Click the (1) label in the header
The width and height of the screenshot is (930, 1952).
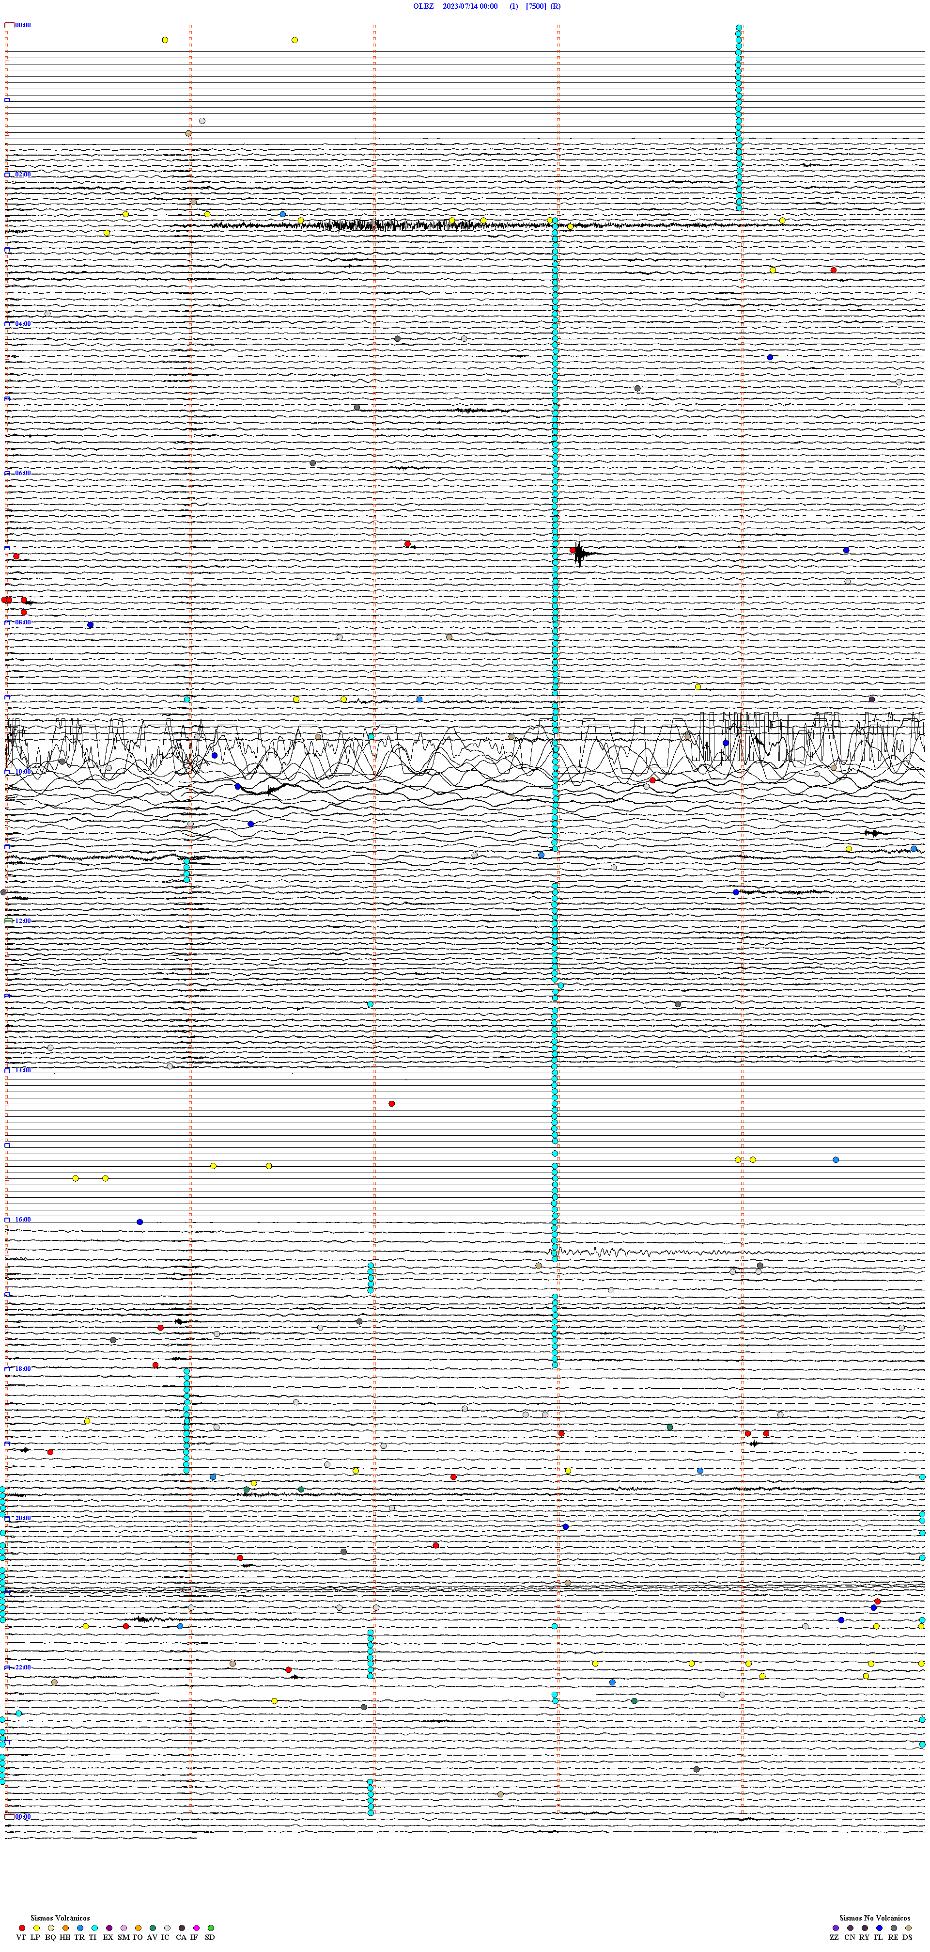514,6
